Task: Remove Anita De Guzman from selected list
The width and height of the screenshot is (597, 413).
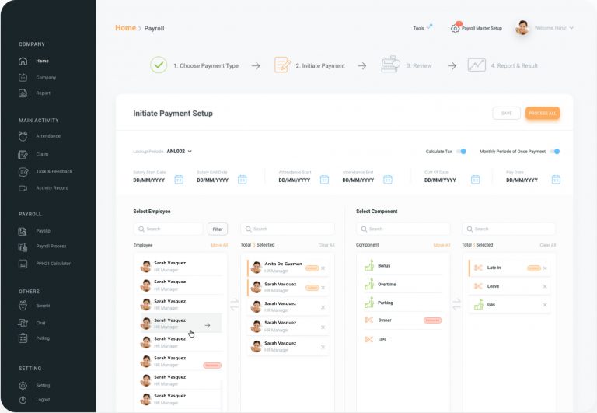Action: pyautogui.click(x=323, y=268)
